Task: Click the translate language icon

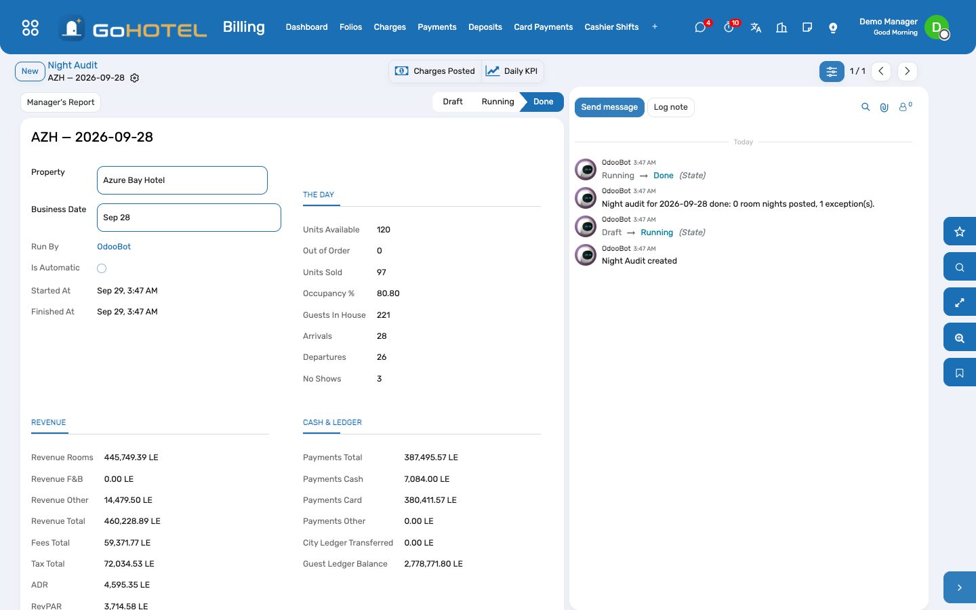Action: [756, 27]
